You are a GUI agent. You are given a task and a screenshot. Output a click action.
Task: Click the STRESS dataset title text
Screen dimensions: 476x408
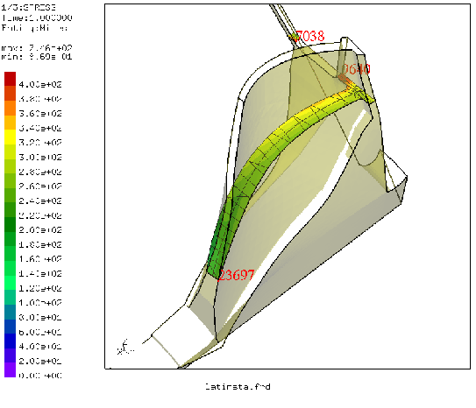(28, 7)
